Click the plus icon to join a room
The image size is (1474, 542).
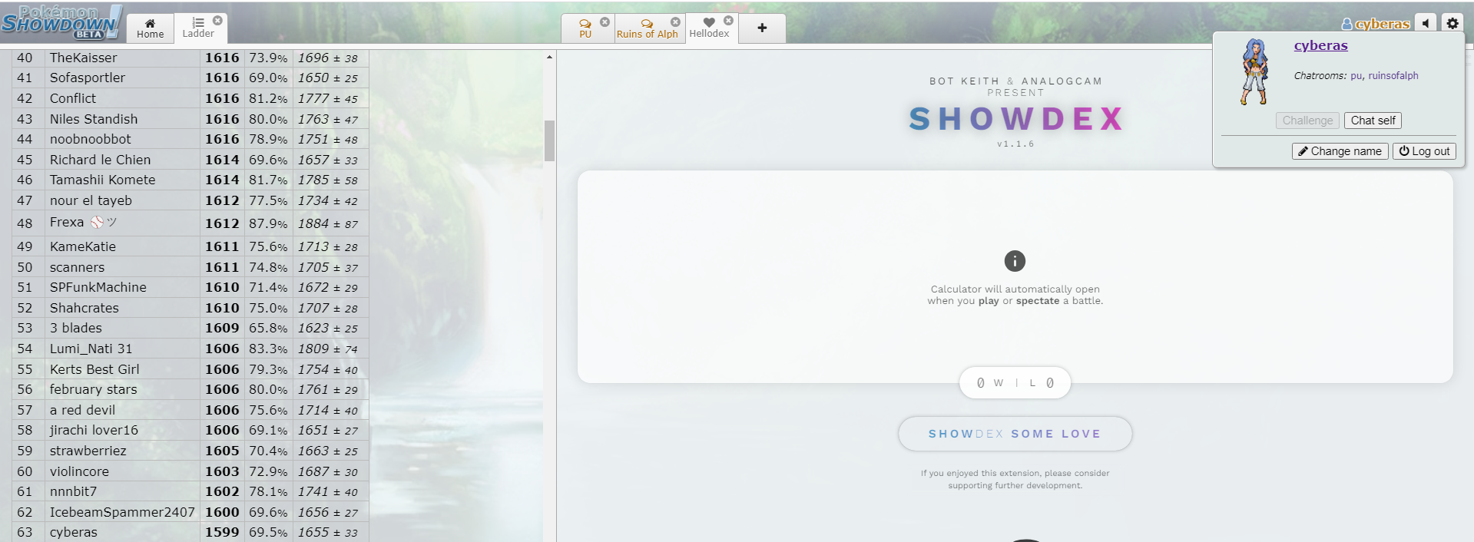[x=762, y=28]
